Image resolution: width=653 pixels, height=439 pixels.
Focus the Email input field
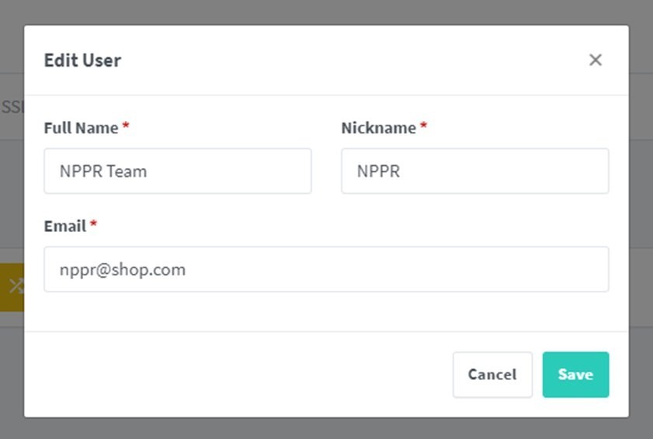[326, 269]
